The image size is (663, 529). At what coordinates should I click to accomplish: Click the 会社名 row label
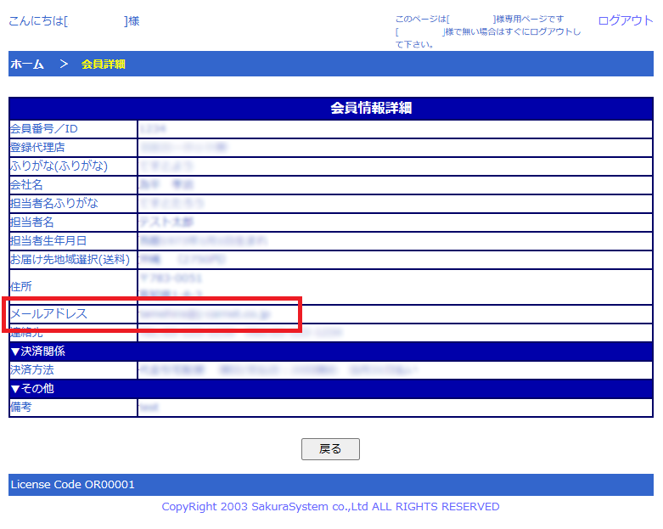pyautogui.click(x=26, y=185)
